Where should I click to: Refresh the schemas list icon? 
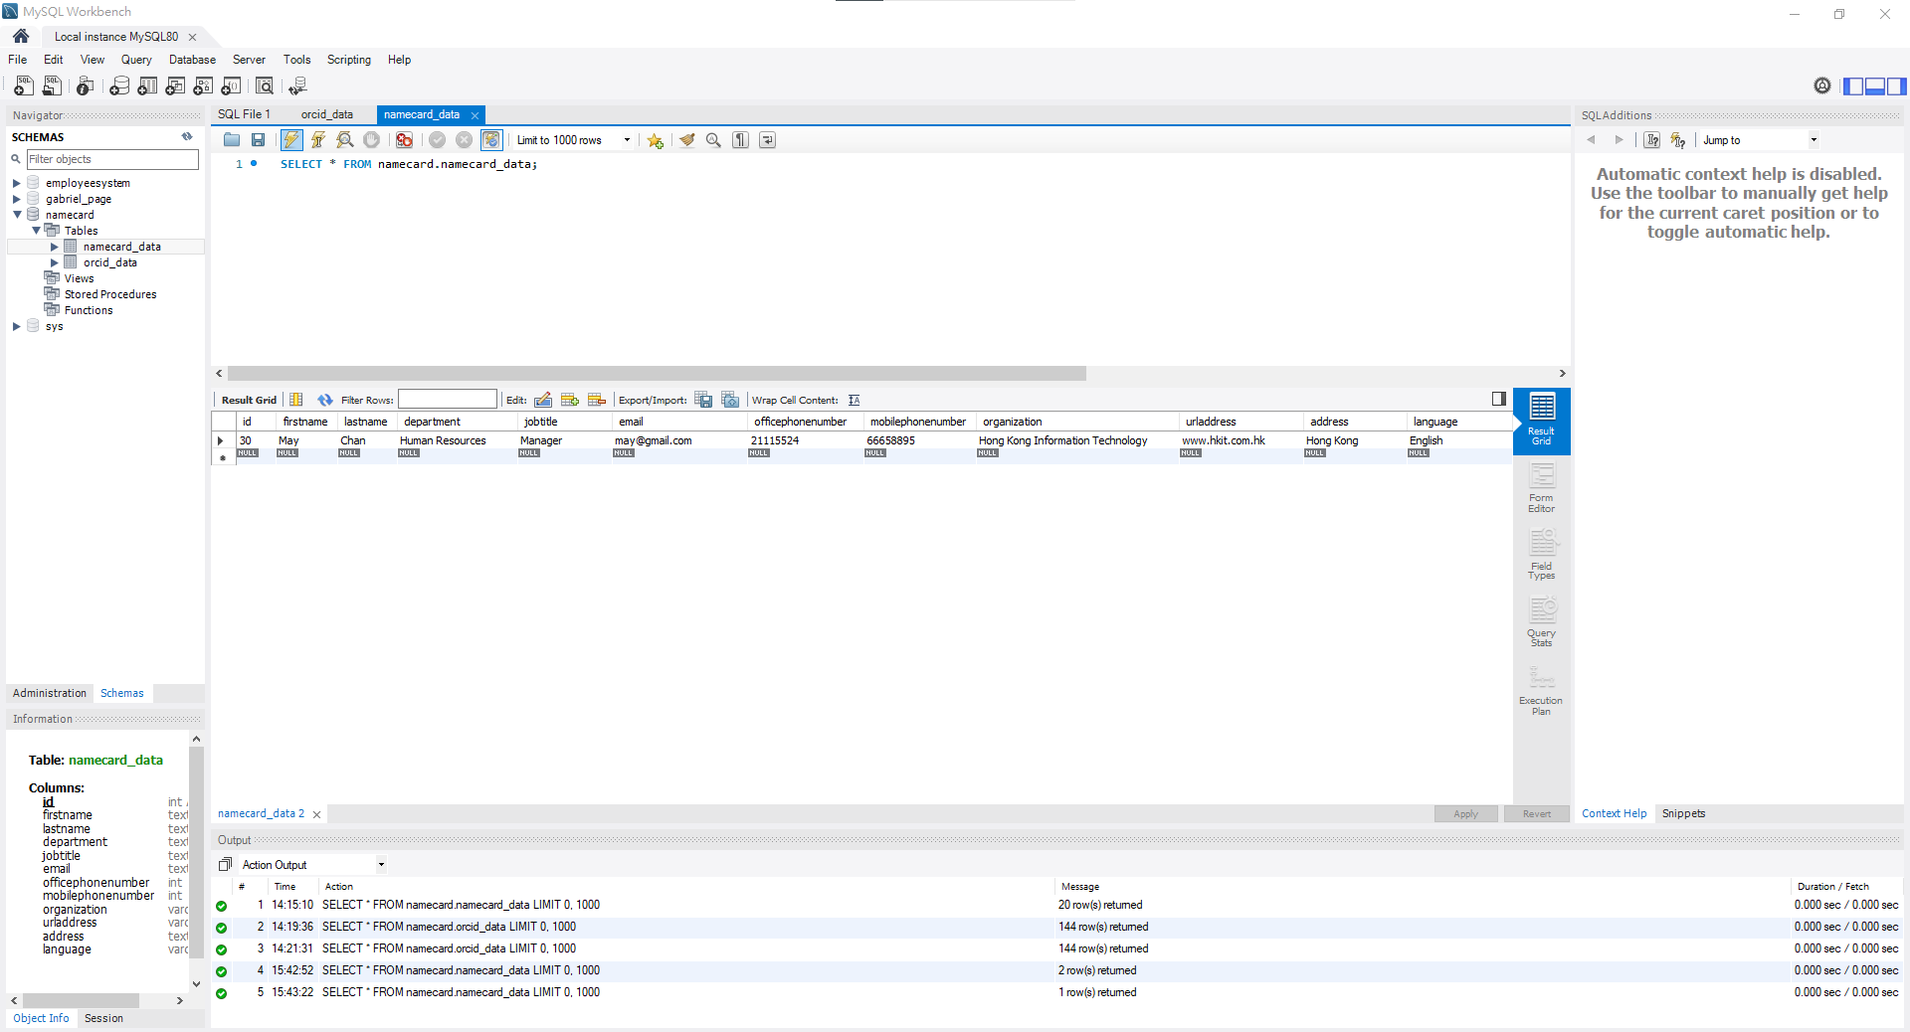(186, 137)
